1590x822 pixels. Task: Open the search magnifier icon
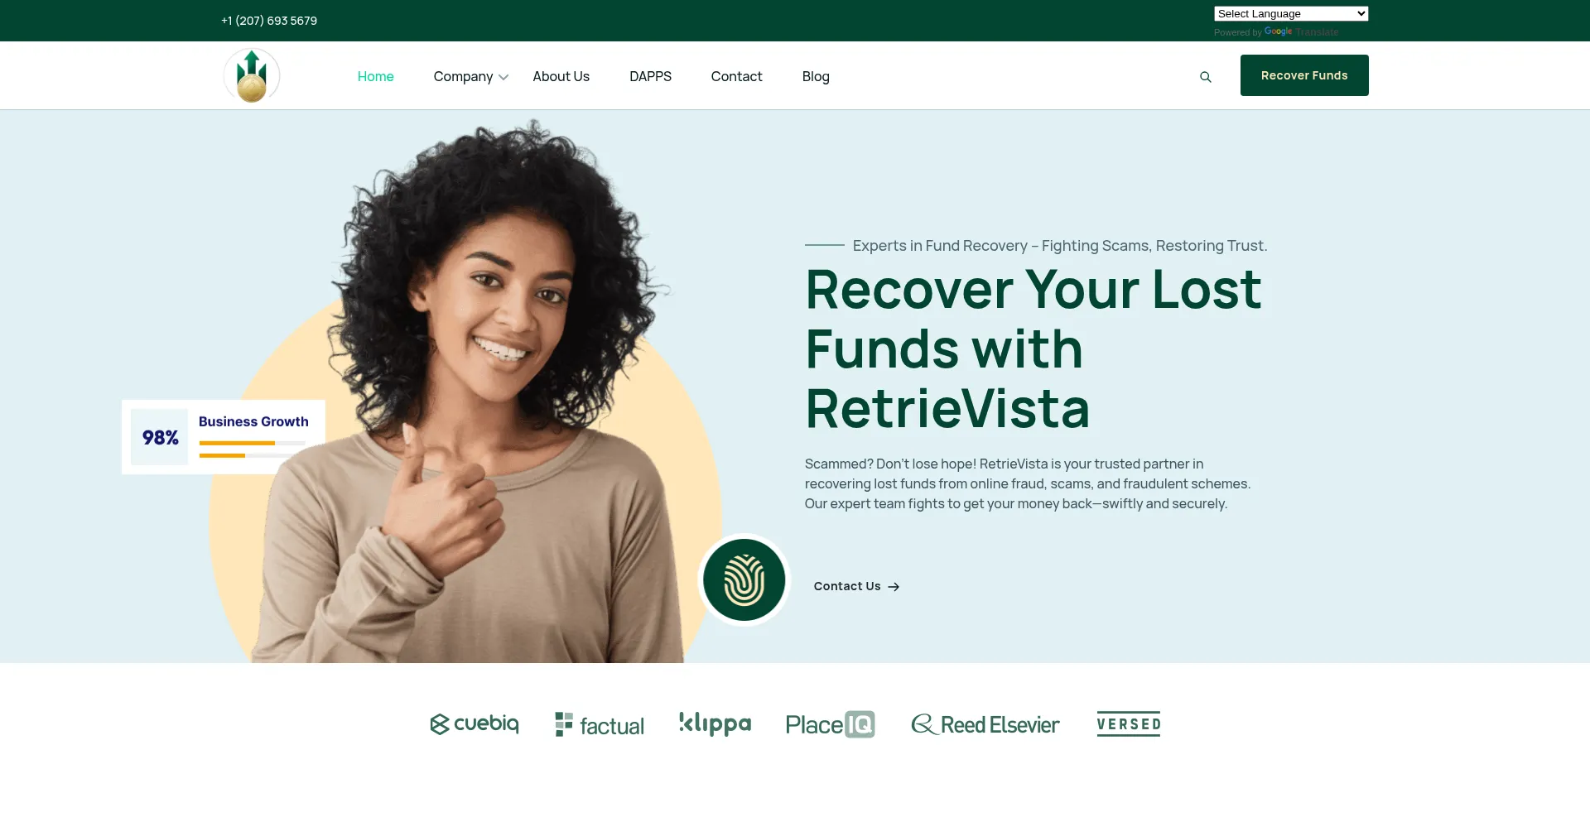(x=1206, y=77)
